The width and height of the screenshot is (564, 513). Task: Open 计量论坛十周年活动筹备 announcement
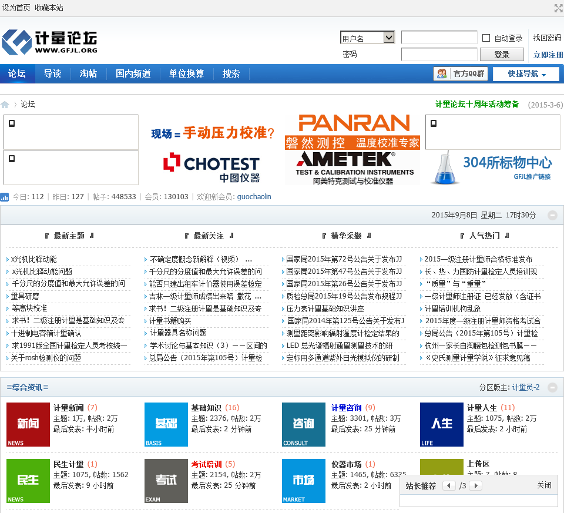[477, 105]
